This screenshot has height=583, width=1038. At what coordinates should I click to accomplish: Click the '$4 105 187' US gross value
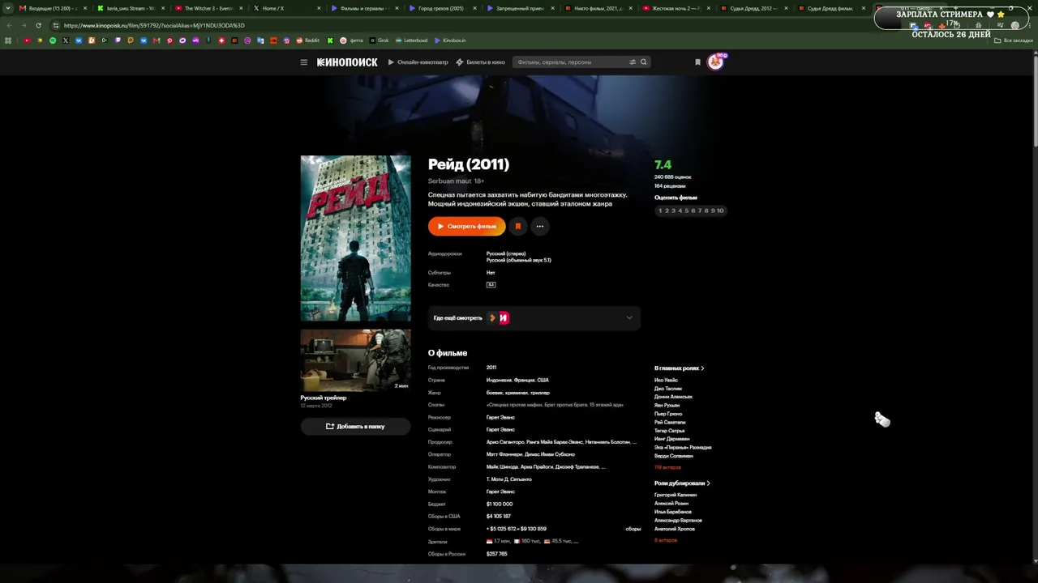[x=499, y=517]
